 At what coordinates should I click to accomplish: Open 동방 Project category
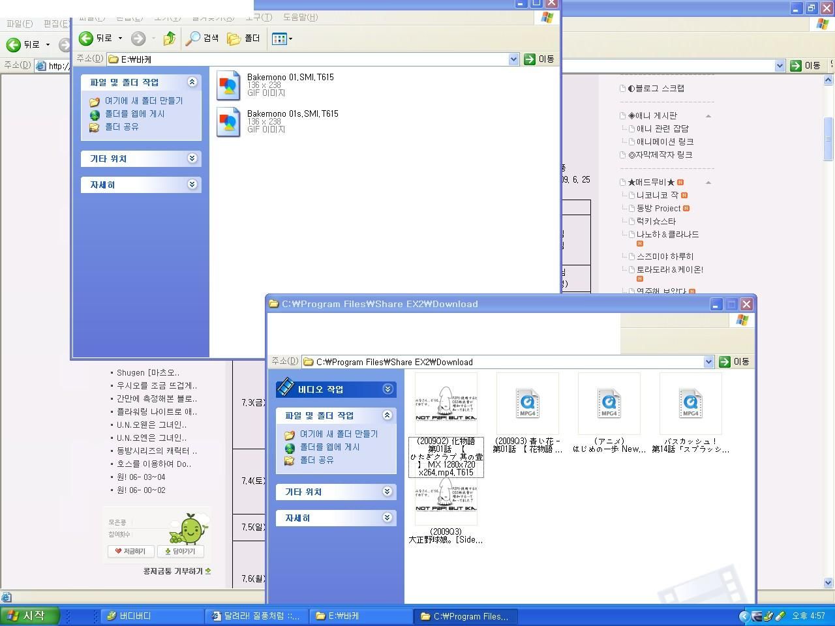(x=658, y=209)
